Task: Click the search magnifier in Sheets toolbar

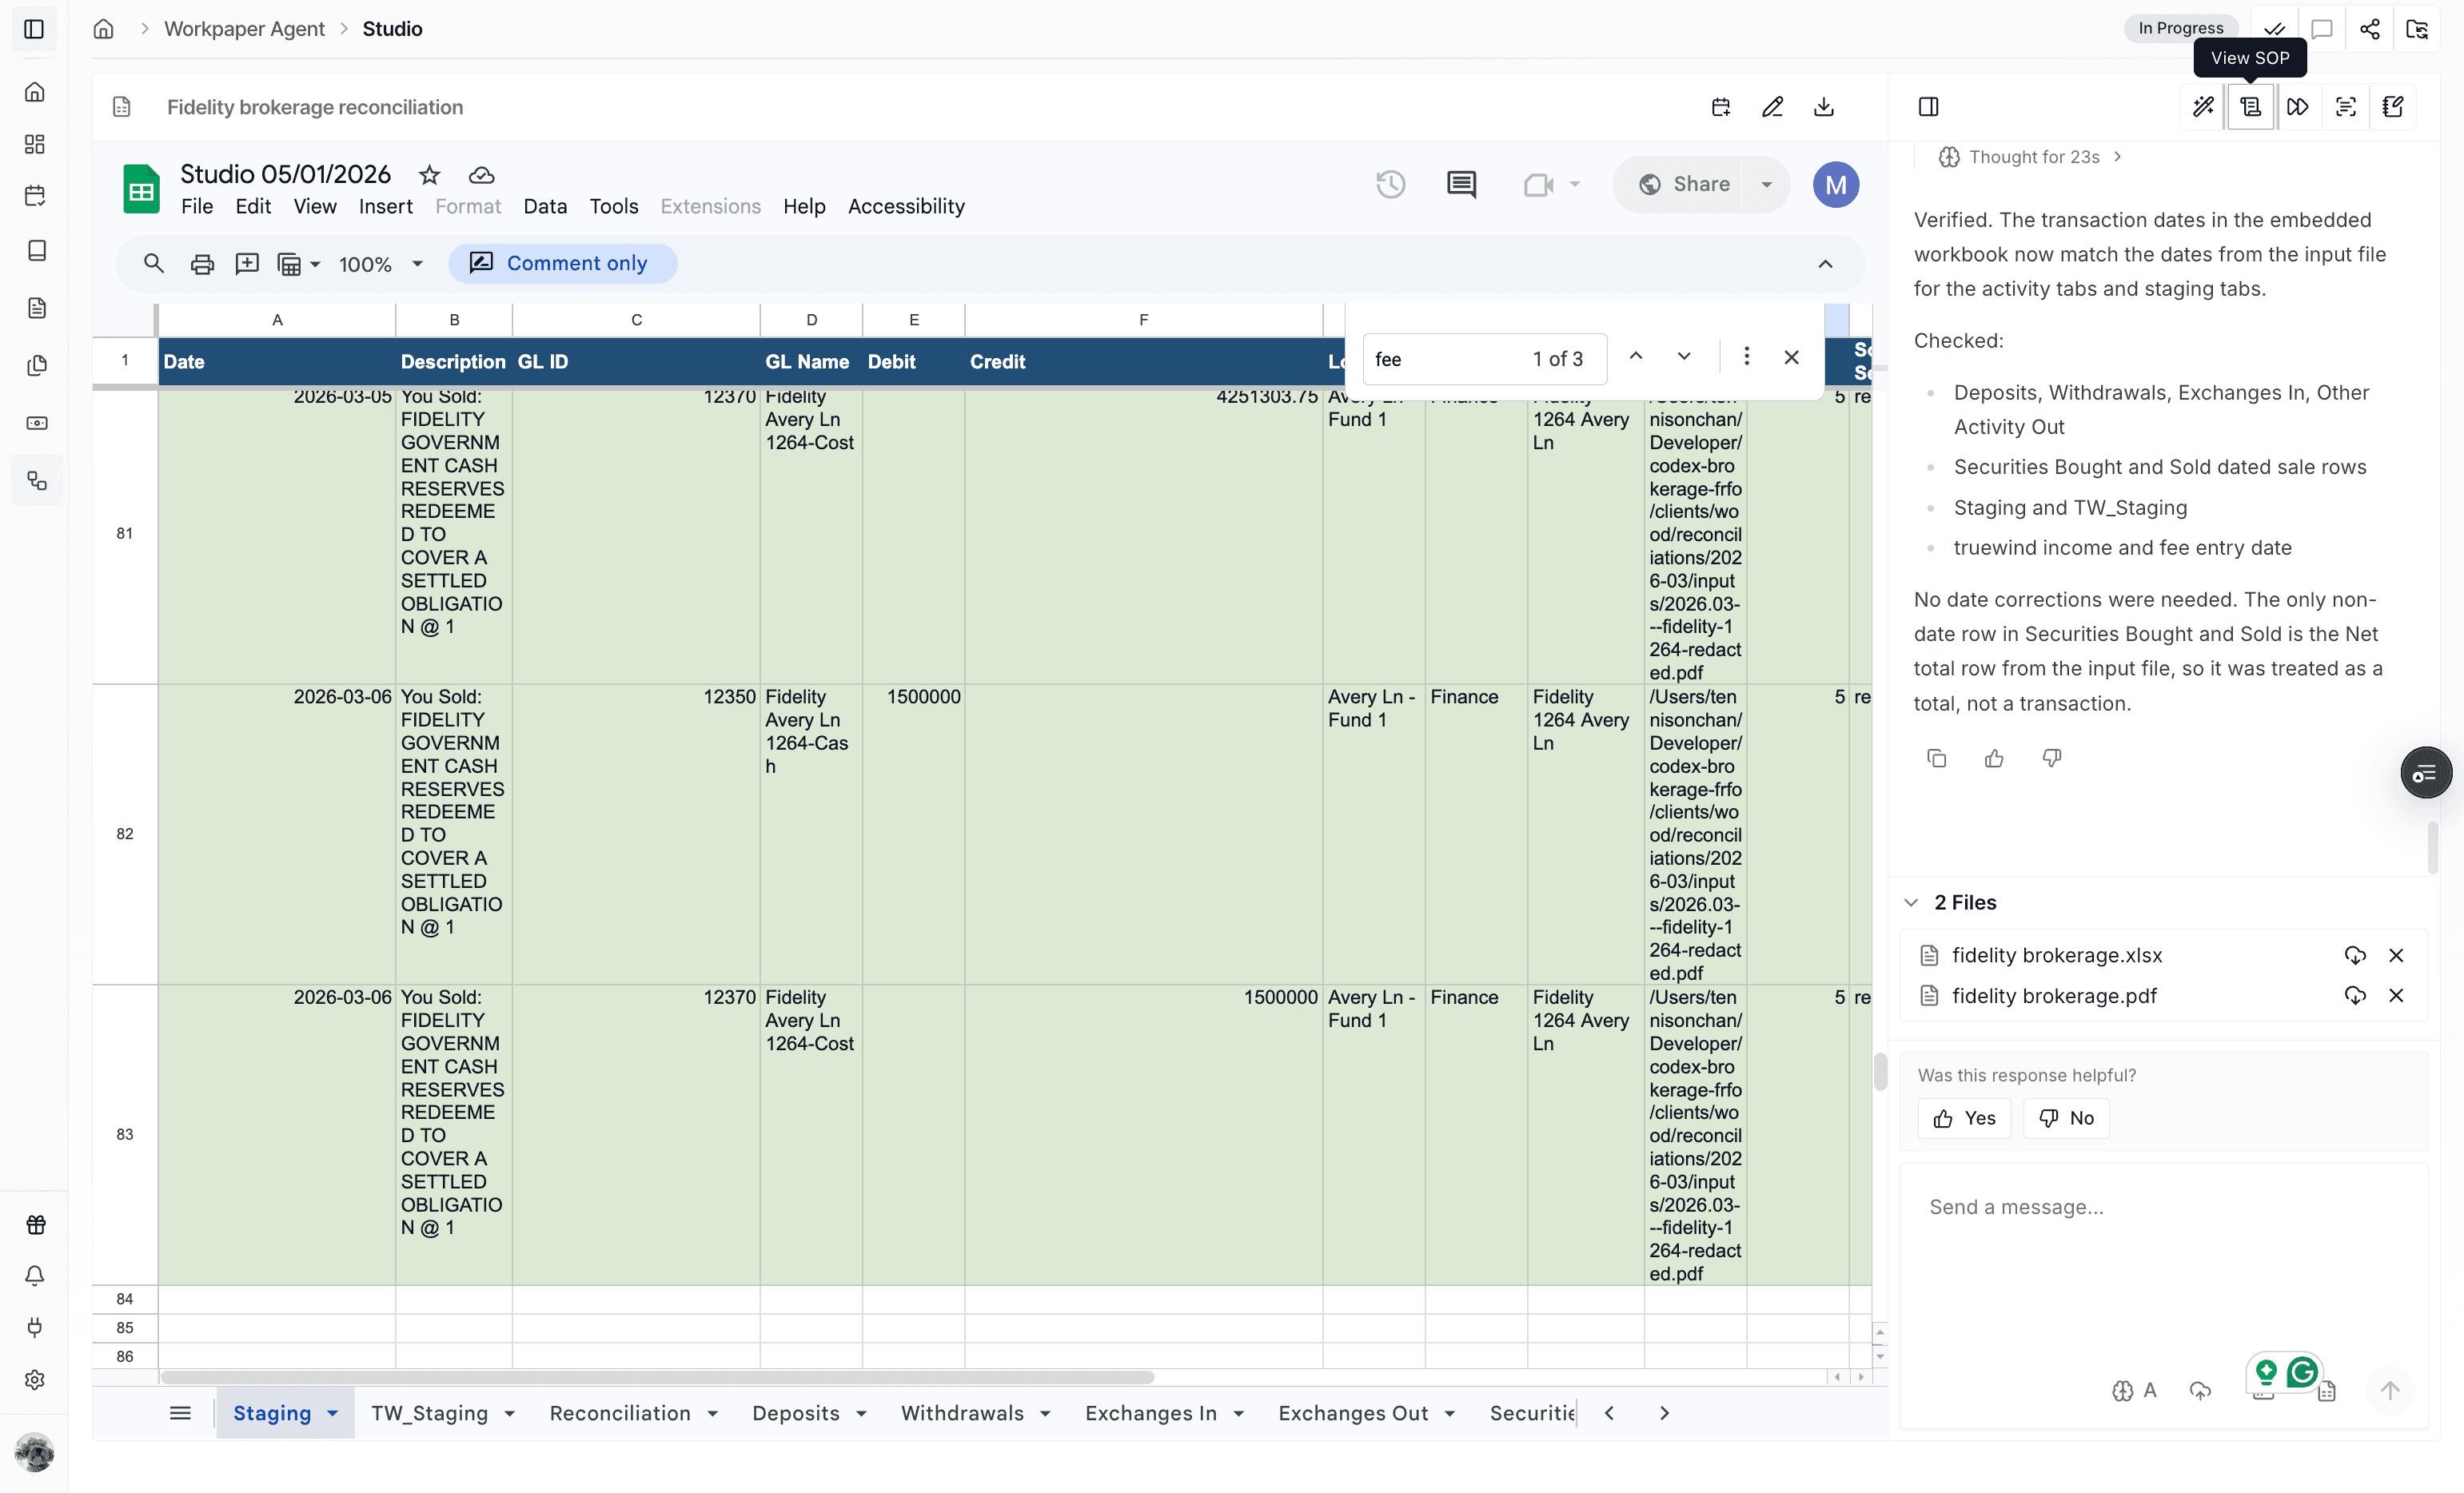Action: (x=153, y=264)
